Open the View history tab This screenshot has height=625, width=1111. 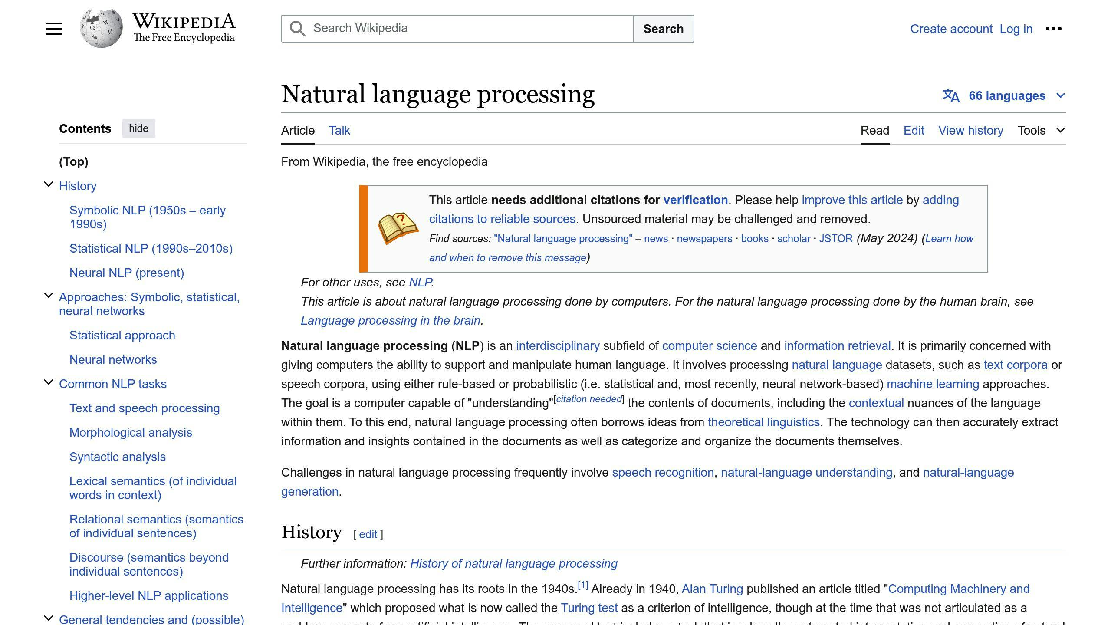coord(971,130)
